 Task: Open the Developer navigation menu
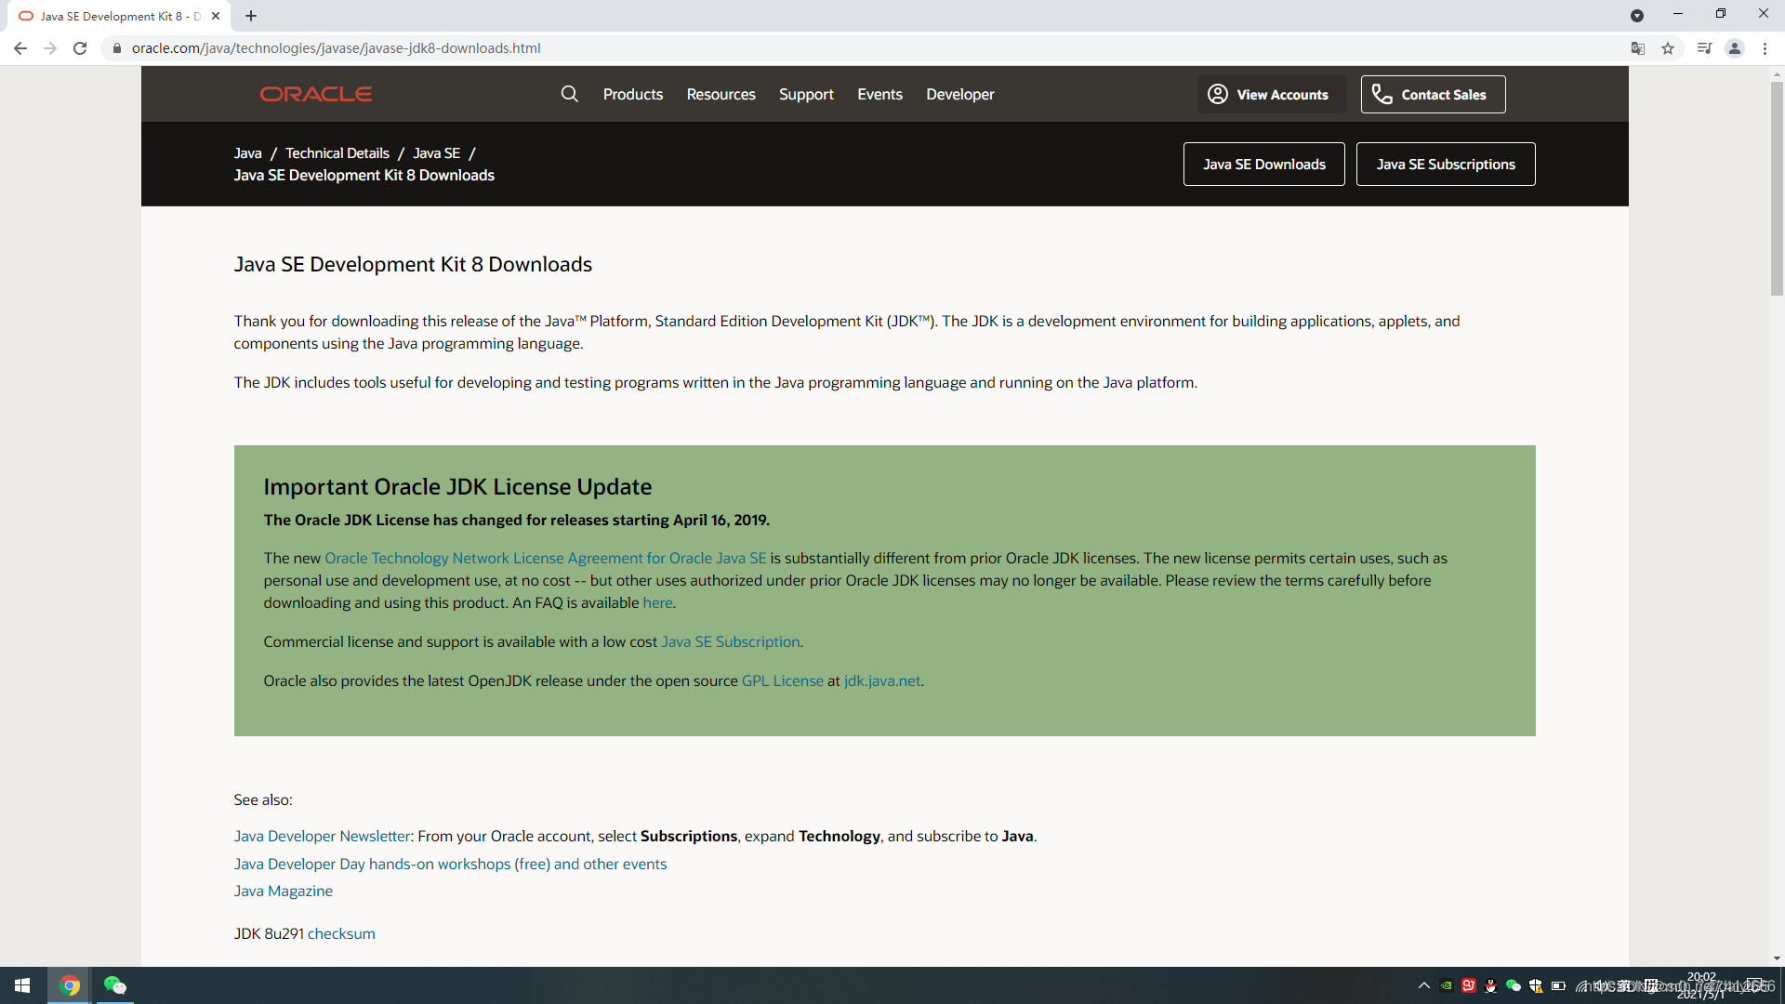tap(959, 94)
